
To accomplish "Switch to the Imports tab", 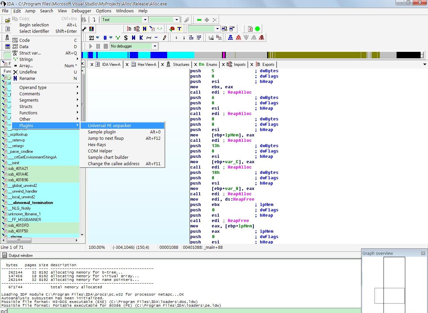I will click(239, 65).
